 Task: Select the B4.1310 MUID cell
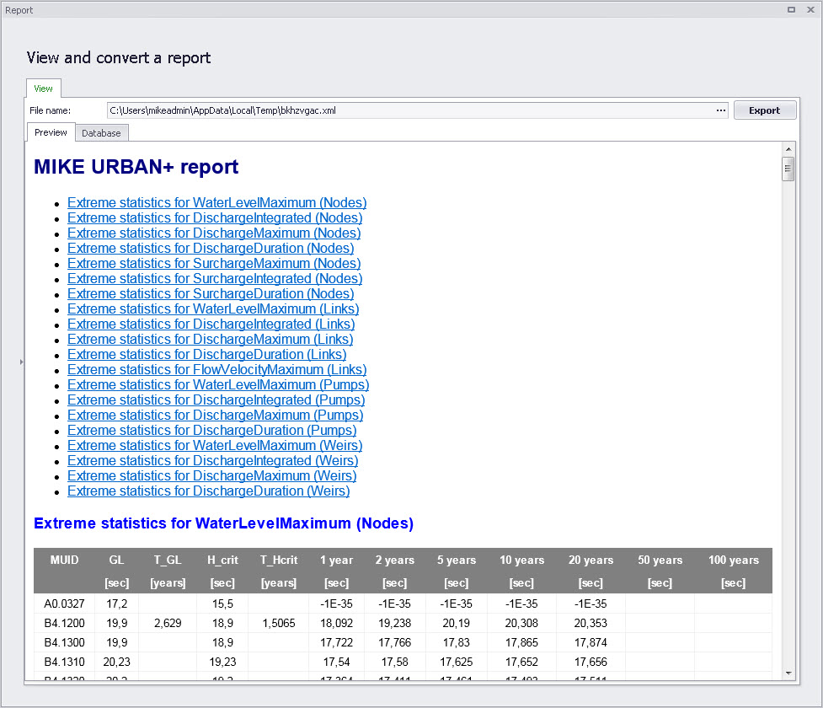pos(64,662)
